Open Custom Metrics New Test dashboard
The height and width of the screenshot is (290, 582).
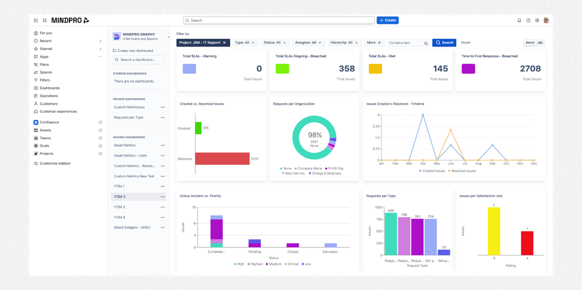[x=134, y=176]
